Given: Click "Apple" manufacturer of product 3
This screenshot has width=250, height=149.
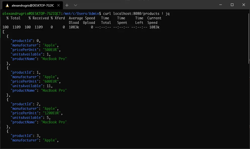Looking at the screenshot, I should [50, 140].
